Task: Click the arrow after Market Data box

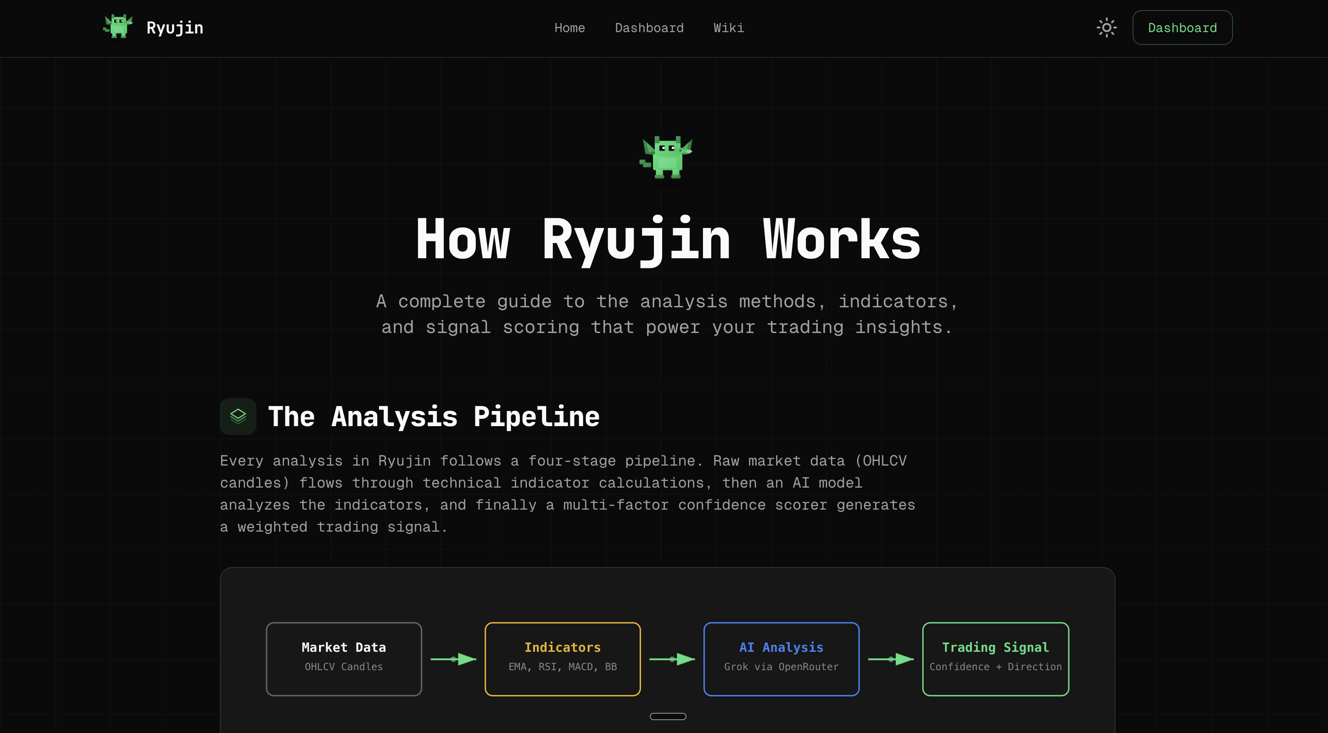Action: pos(453,659)
